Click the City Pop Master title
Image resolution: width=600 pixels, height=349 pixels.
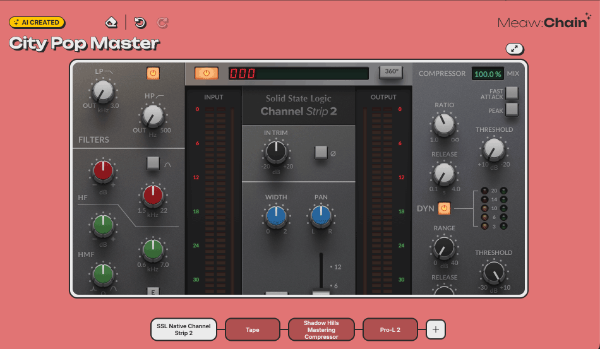(84, 44)
